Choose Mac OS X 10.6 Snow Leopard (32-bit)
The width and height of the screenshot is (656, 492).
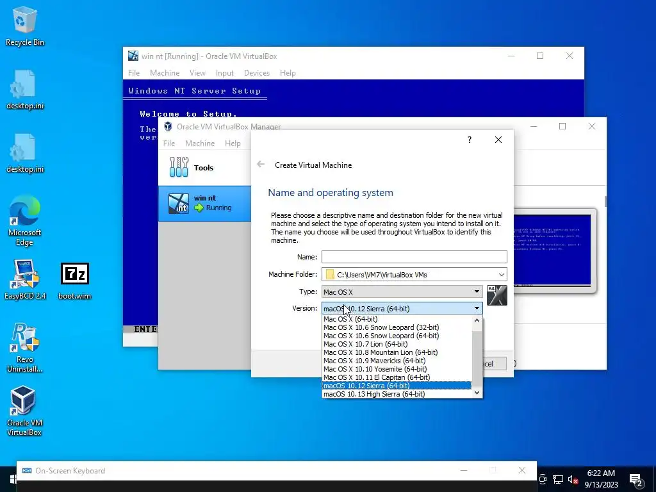coord(397,327)
